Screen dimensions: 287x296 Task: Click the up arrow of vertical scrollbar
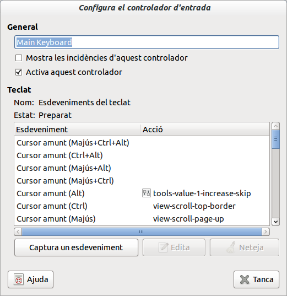click(275, 126)
